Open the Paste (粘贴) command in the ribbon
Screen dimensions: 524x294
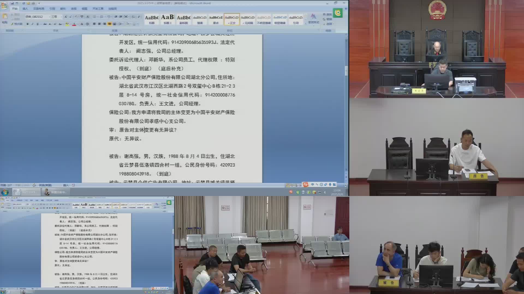click(5, 19)
